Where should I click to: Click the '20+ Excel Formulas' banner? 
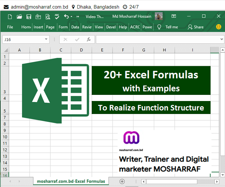click(151, 81)
